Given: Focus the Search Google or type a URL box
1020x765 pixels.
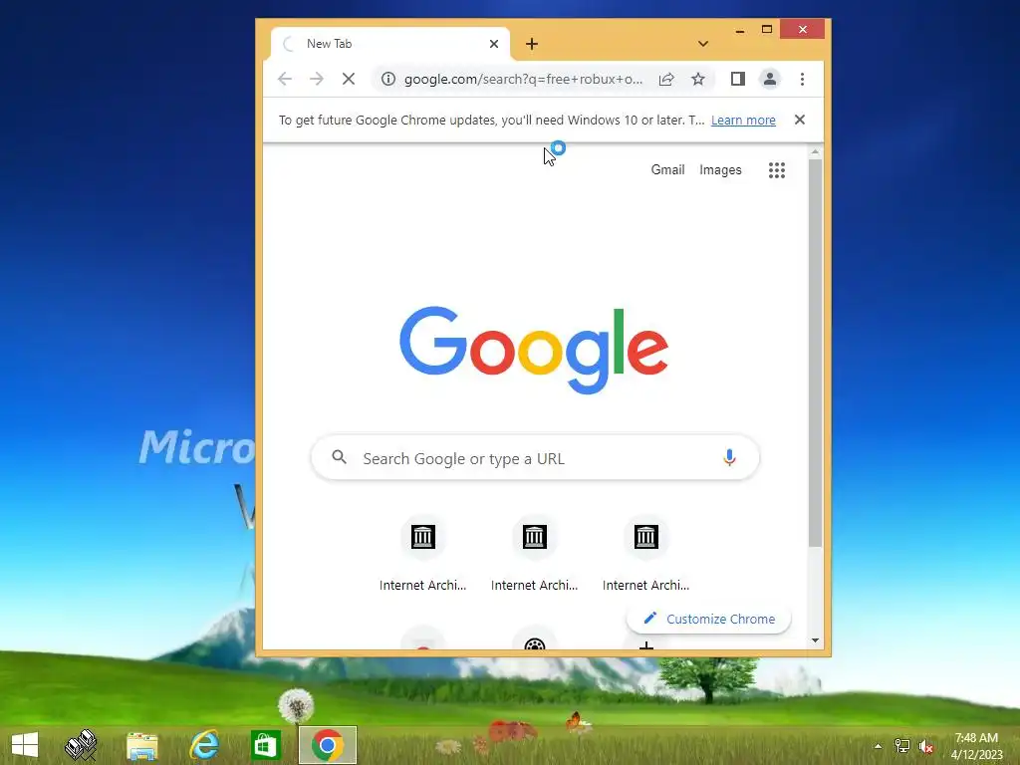Looking at the screenshot, I should pyautogui.click(x=535, y=458).
